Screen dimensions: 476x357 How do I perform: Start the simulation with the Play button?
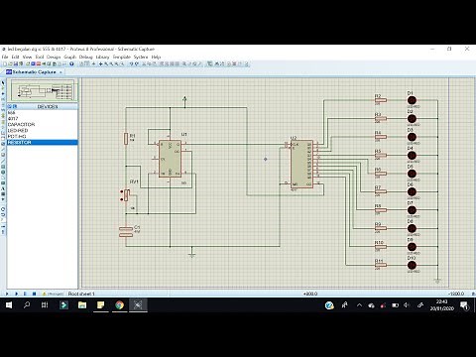[x=7, y=294]
